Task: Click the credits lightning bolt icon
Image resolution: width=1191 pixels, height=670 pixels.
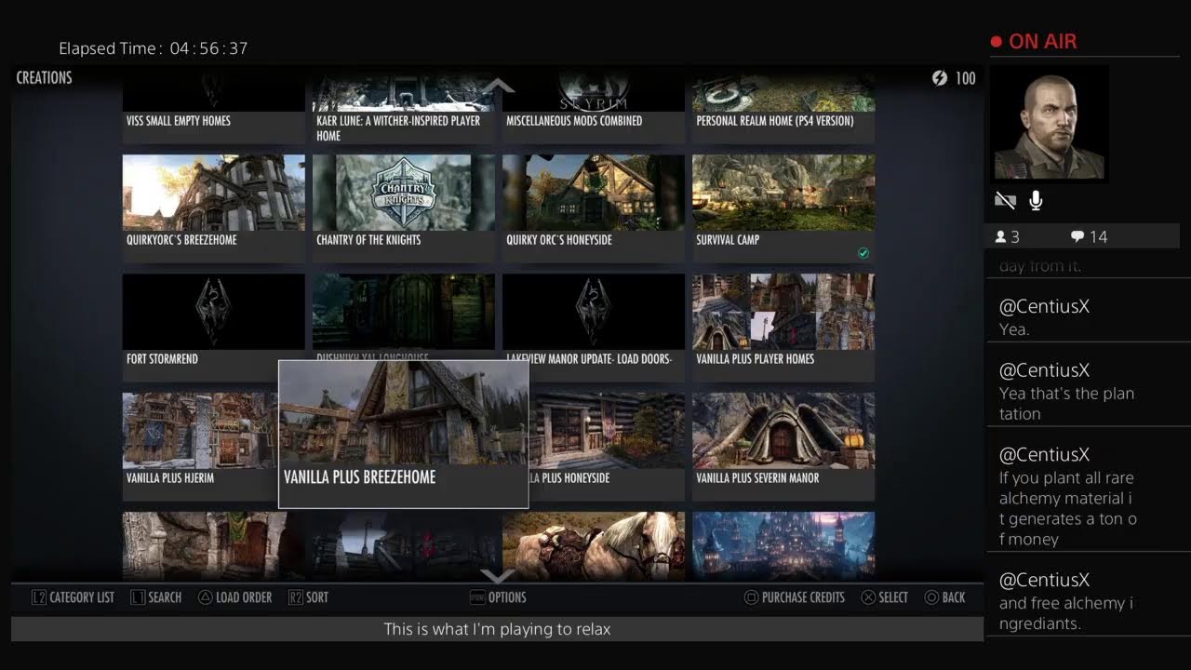Action: pyautogui.click(x=940, y=78)
